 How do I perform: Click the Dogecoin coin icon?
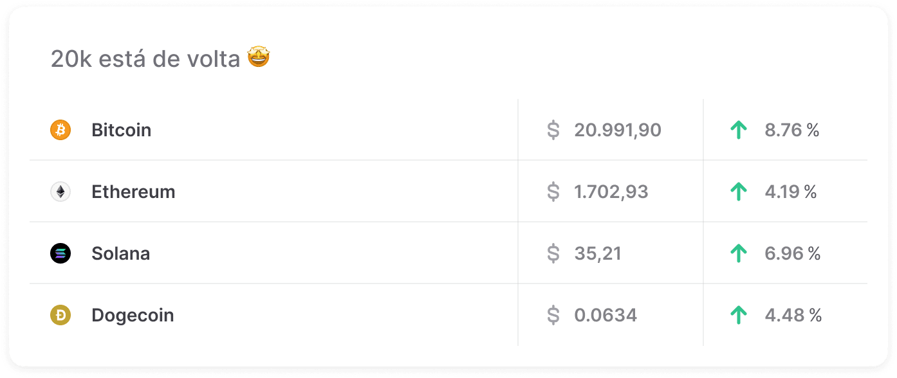[x=59, y=315]
